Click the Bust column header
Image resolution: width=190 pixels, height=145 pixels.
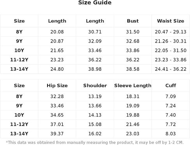tap(133, 21)
